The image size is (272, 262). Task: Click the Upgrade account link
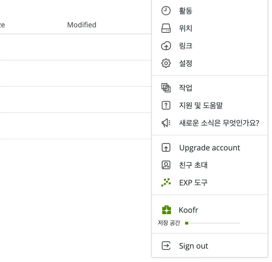(210, 148)
